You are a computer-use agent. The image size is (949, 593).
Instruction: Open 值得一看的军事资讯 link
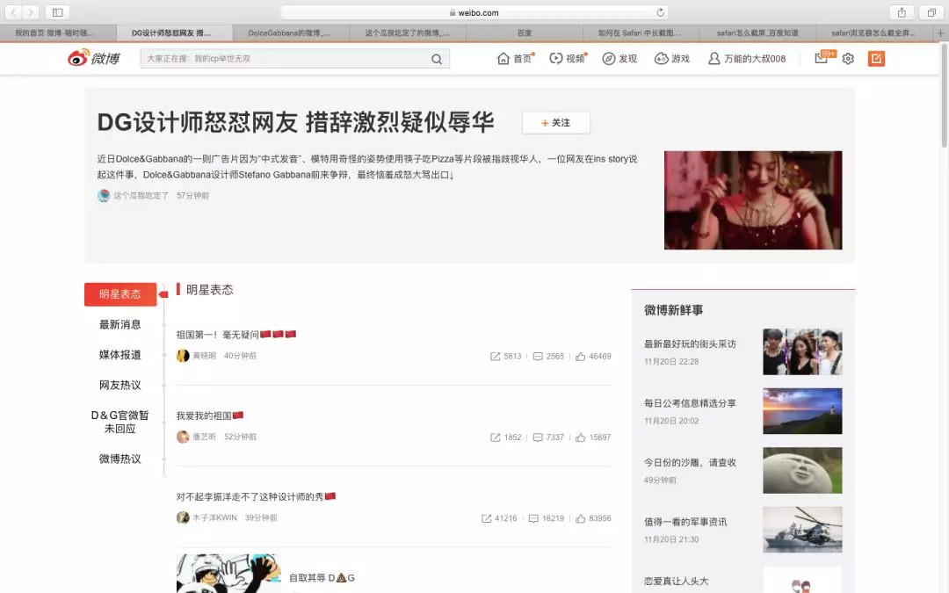(x=685, y=522)
